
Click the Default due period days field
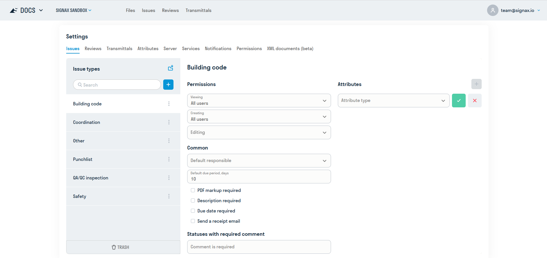point(259,177)
